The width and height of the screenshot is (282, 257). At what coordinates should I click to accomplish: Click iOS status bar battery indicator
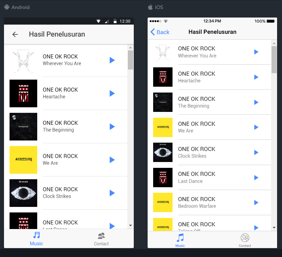(x=271, y=21)
